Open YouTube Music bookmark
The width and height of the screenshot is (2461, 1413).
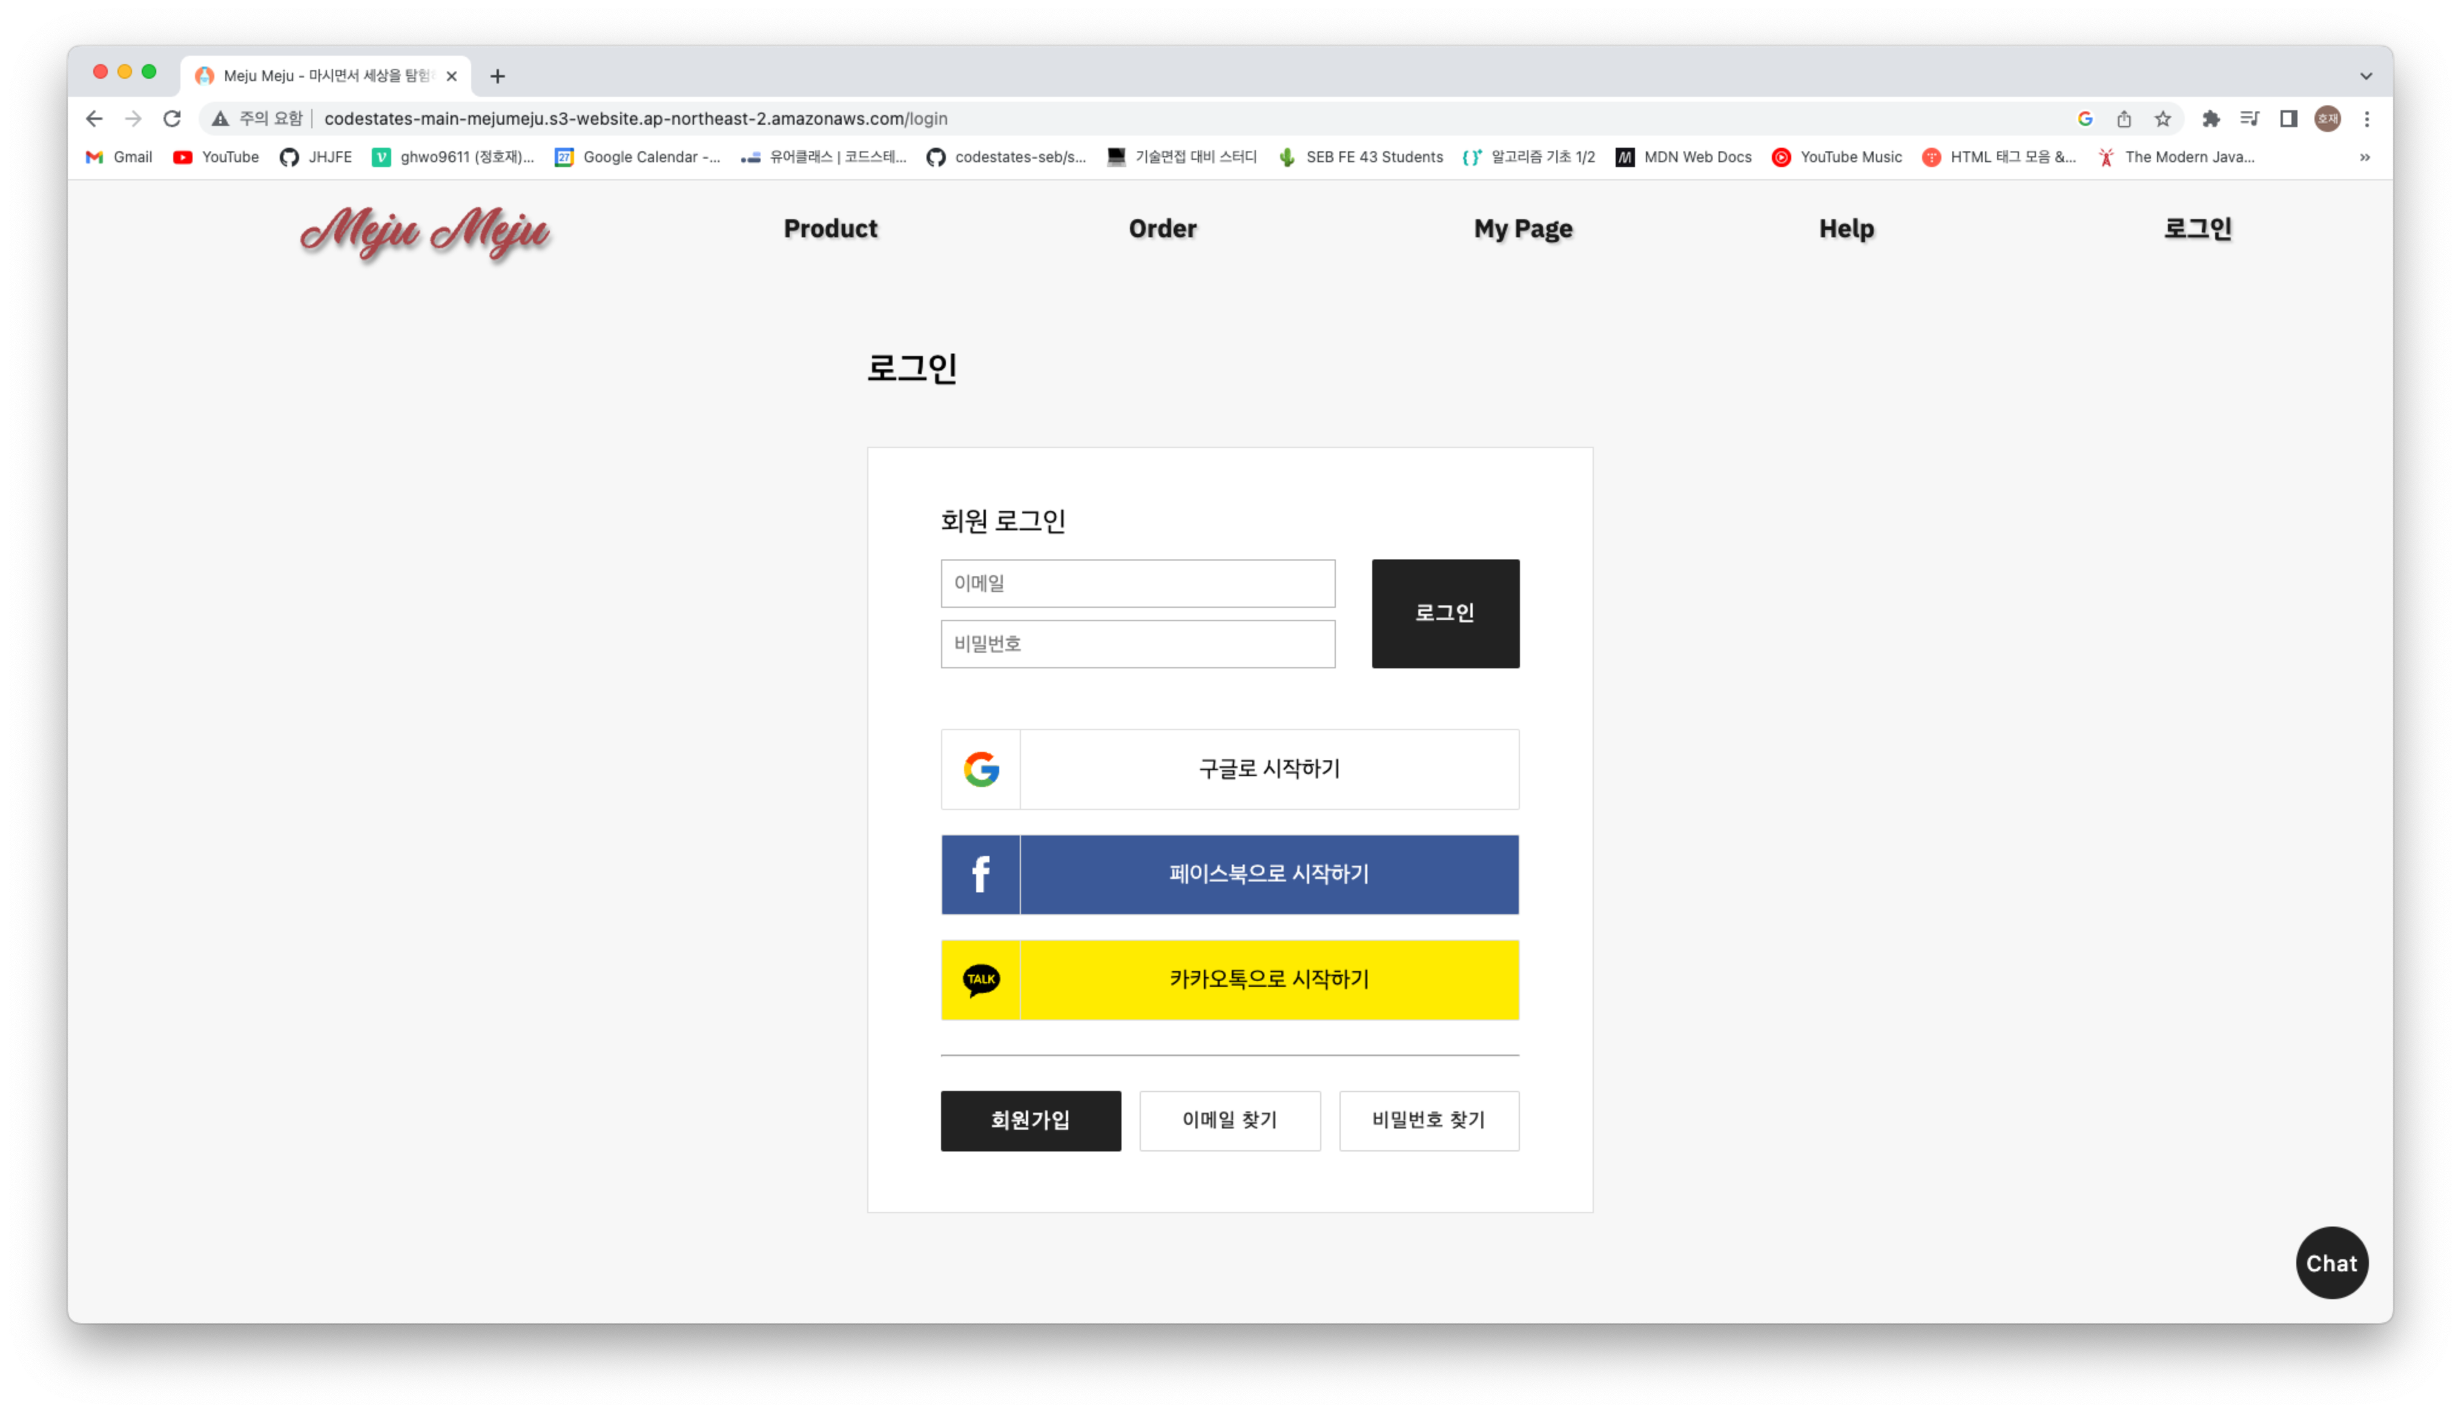(1837, 157)
